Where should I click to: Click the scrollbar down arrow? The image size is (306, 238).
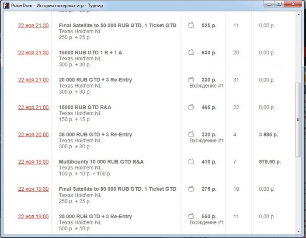(299, 231)
